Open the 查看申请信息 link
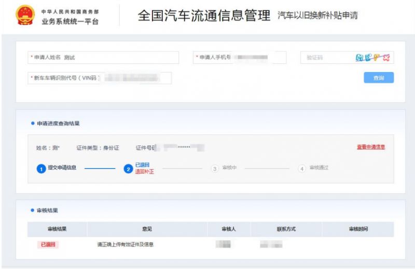415x269 pixels. 370,147
